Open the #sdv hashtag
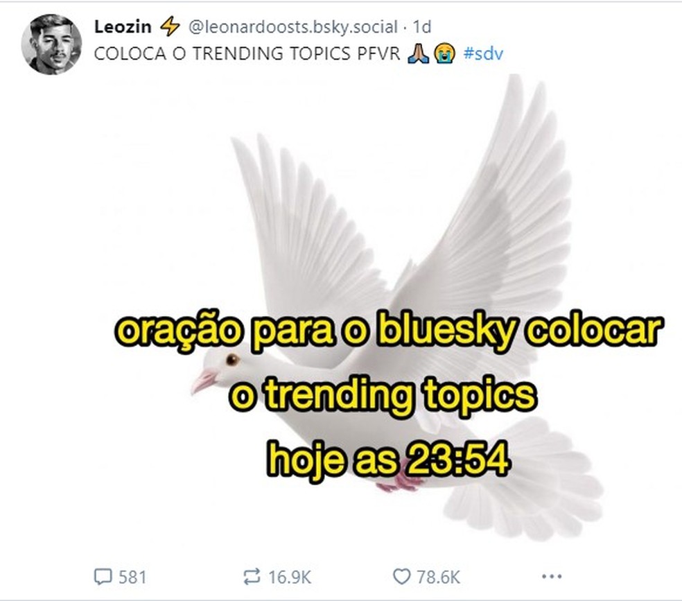Screen dimensions: 682x601 coord(483,54)
